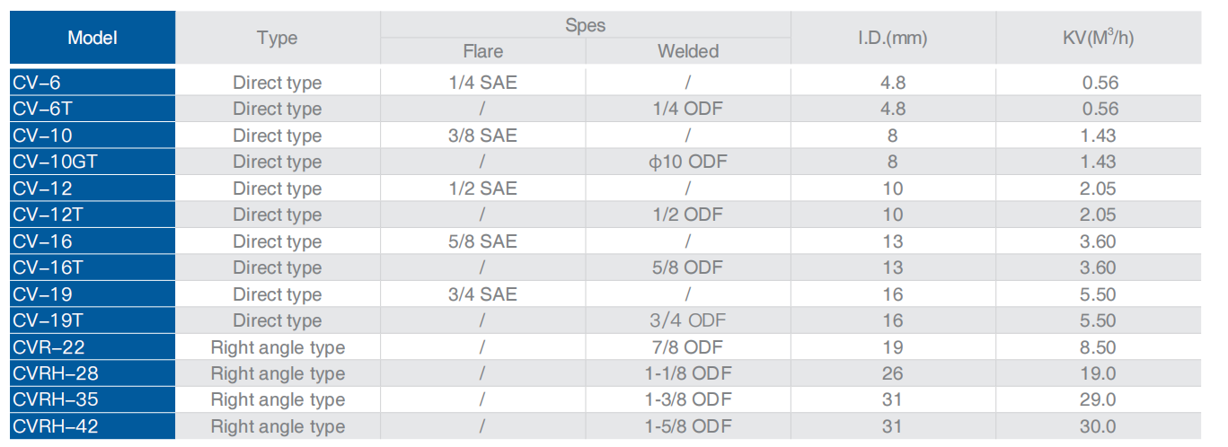Click the φ10 ODF welded cell
The image size is (1228, 447).
click(688, 162)
